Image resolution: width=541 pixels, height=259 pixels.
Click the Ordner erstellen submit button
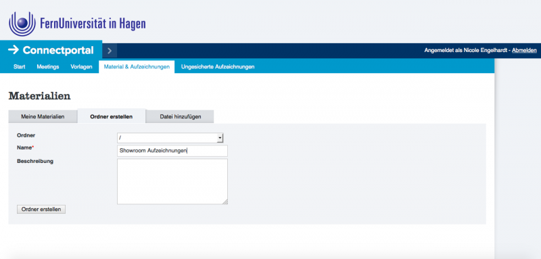[x=41, y=210]
